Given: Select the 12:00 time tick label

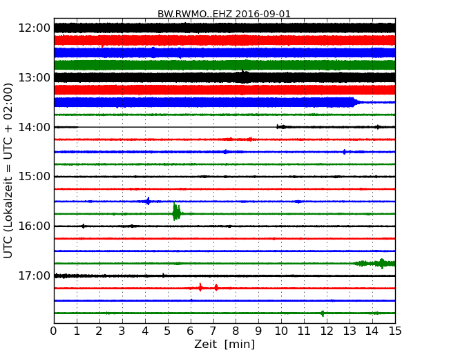Looking at the screenshot, I should click(x=35, y=28).
